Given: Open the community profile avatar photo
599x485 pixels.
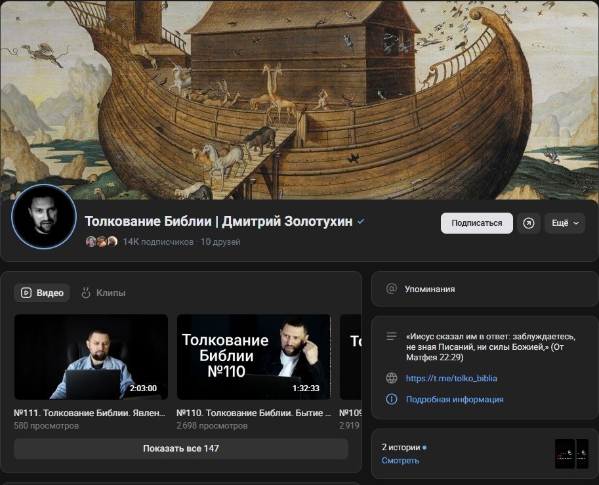Looking at the screenshot, I should click(x=44, y=217).
